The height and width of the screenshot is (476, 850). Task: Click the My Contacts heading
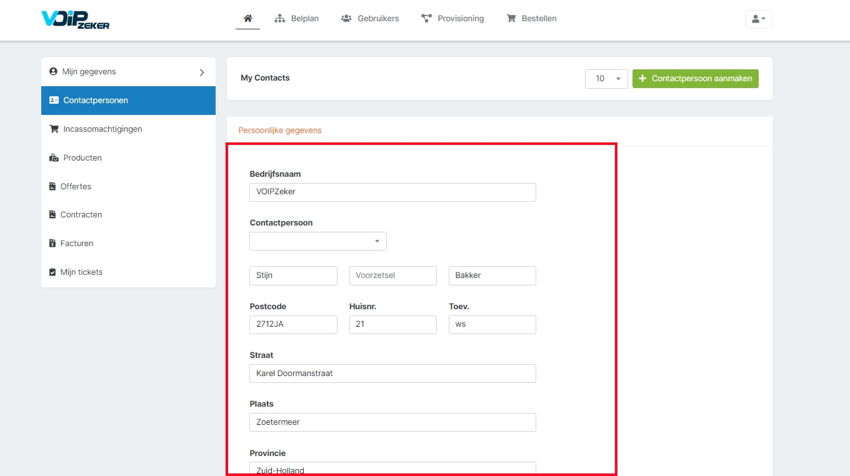265,78
